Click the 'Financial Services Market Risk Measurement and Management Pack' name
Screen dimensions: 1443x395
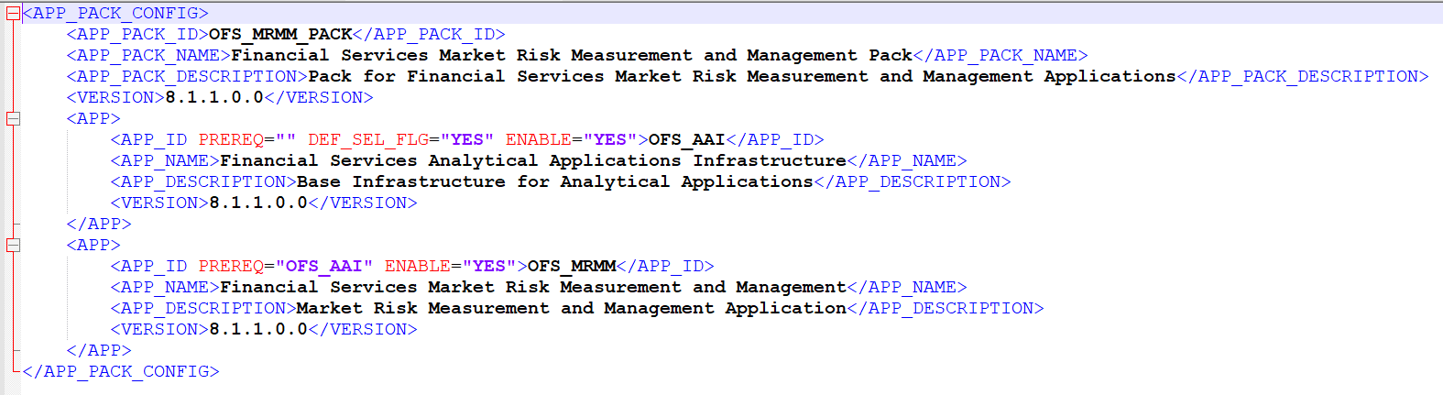click(572, 55)
